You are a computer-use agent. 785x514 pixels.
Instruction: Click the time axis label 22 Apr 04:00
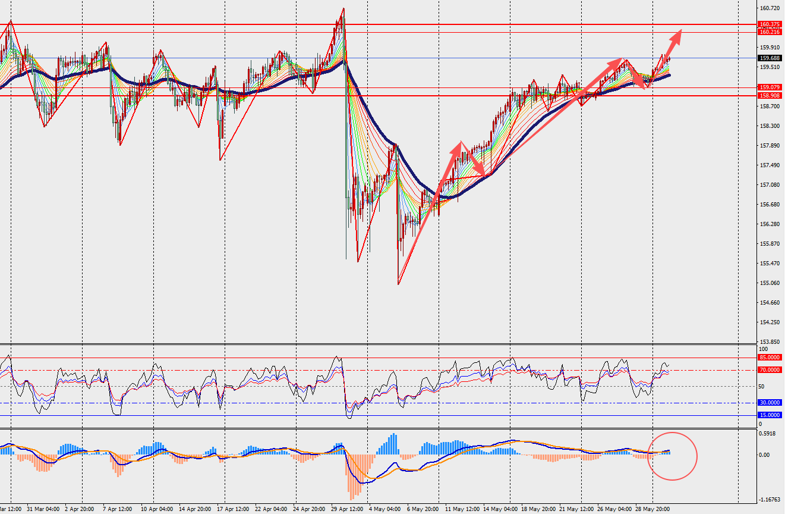(x=271, y=510)
